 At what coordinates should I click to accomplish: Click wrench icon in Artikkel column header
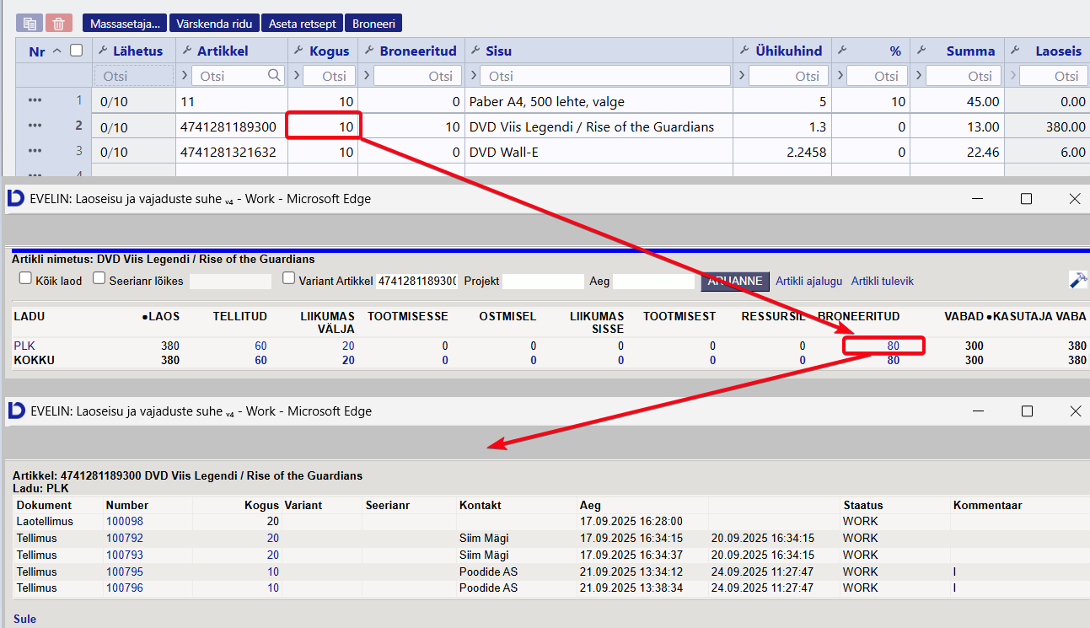point(186,51)
